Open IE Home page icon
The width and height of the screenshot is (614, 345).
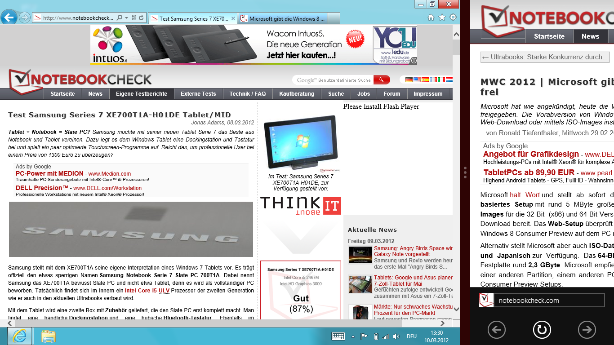pyautogui.click(x=431, y=18)
